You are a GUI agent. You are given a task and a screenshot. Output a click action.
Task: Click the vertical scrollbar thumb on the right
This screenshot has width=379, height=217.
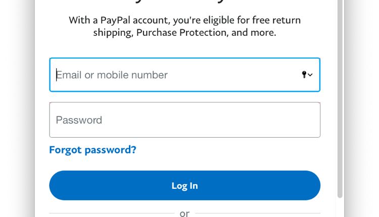point(340,101)
